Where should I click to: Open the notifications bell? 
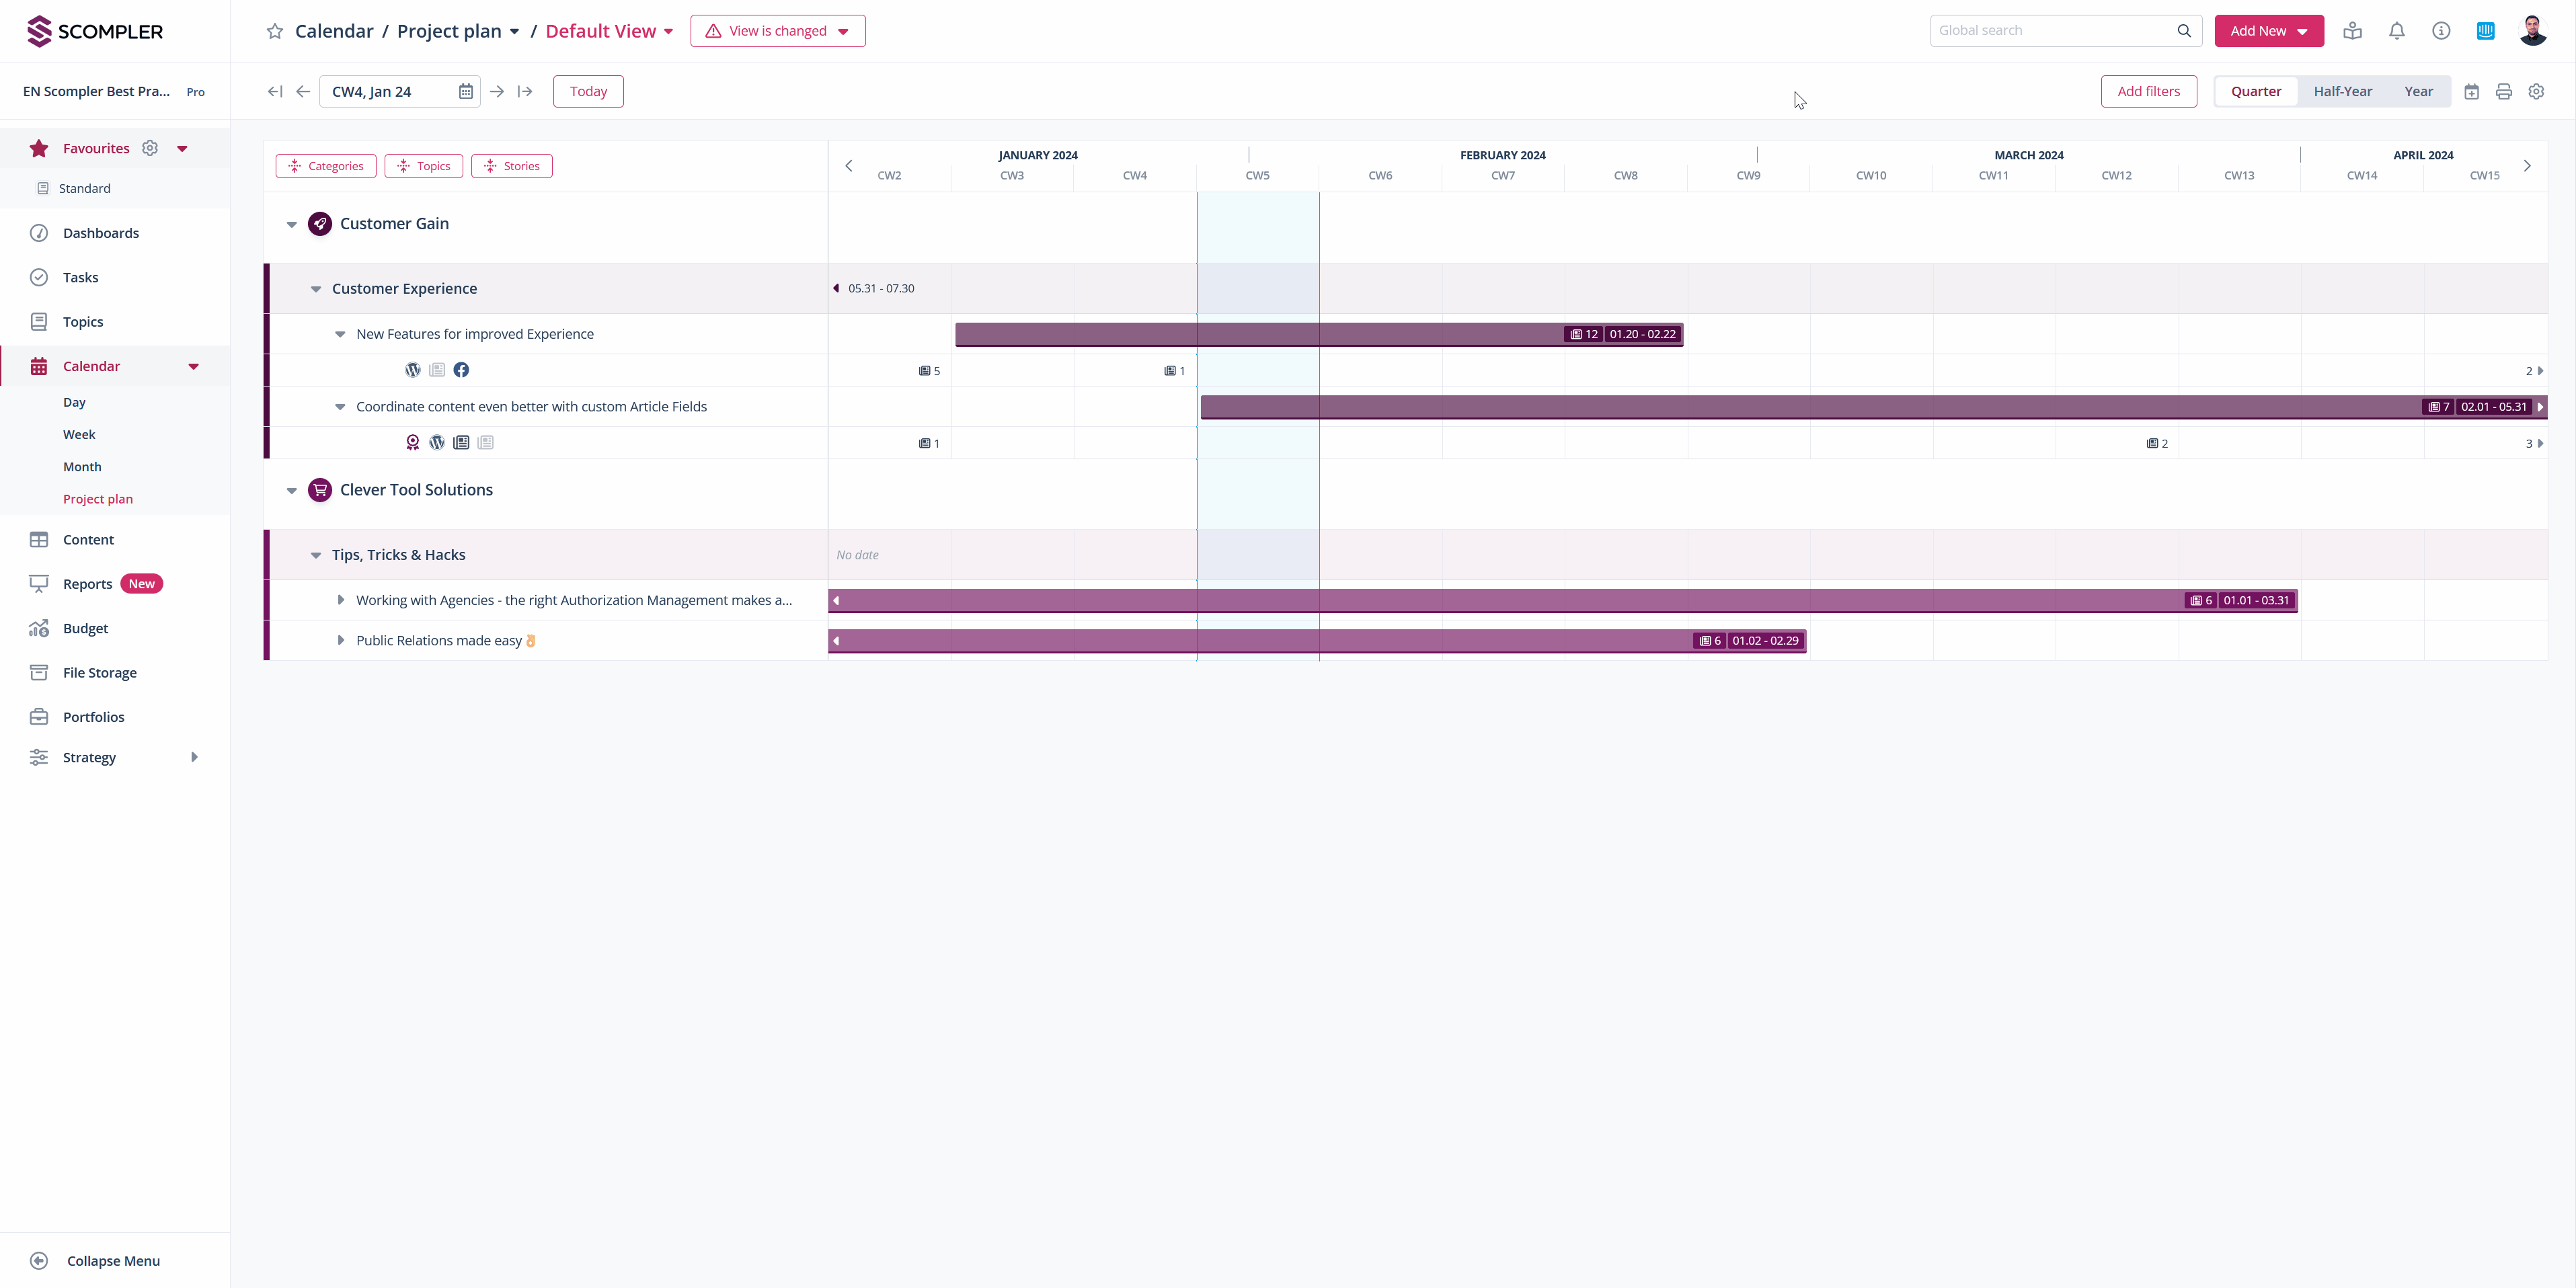point(2397,30)
